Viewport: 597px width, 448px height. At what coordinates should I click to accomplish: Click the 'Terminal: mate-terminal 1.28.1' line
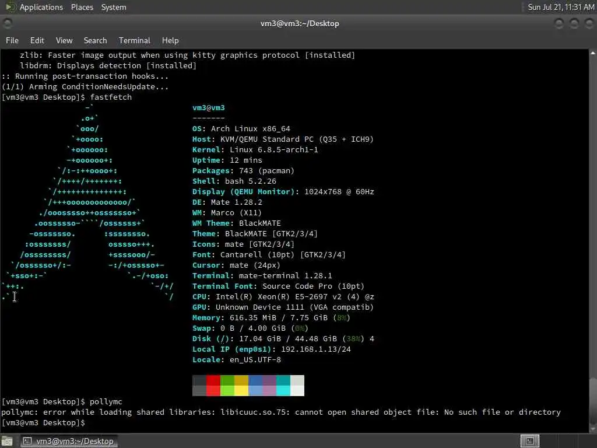pyautogui.click(x=262, y=276)
